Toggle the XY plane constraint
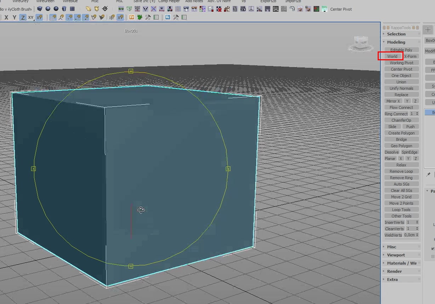 31,17
